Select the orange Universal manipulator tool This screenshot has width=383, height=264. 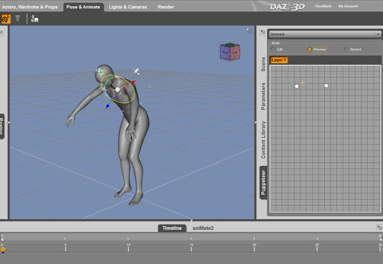[6, 18]
